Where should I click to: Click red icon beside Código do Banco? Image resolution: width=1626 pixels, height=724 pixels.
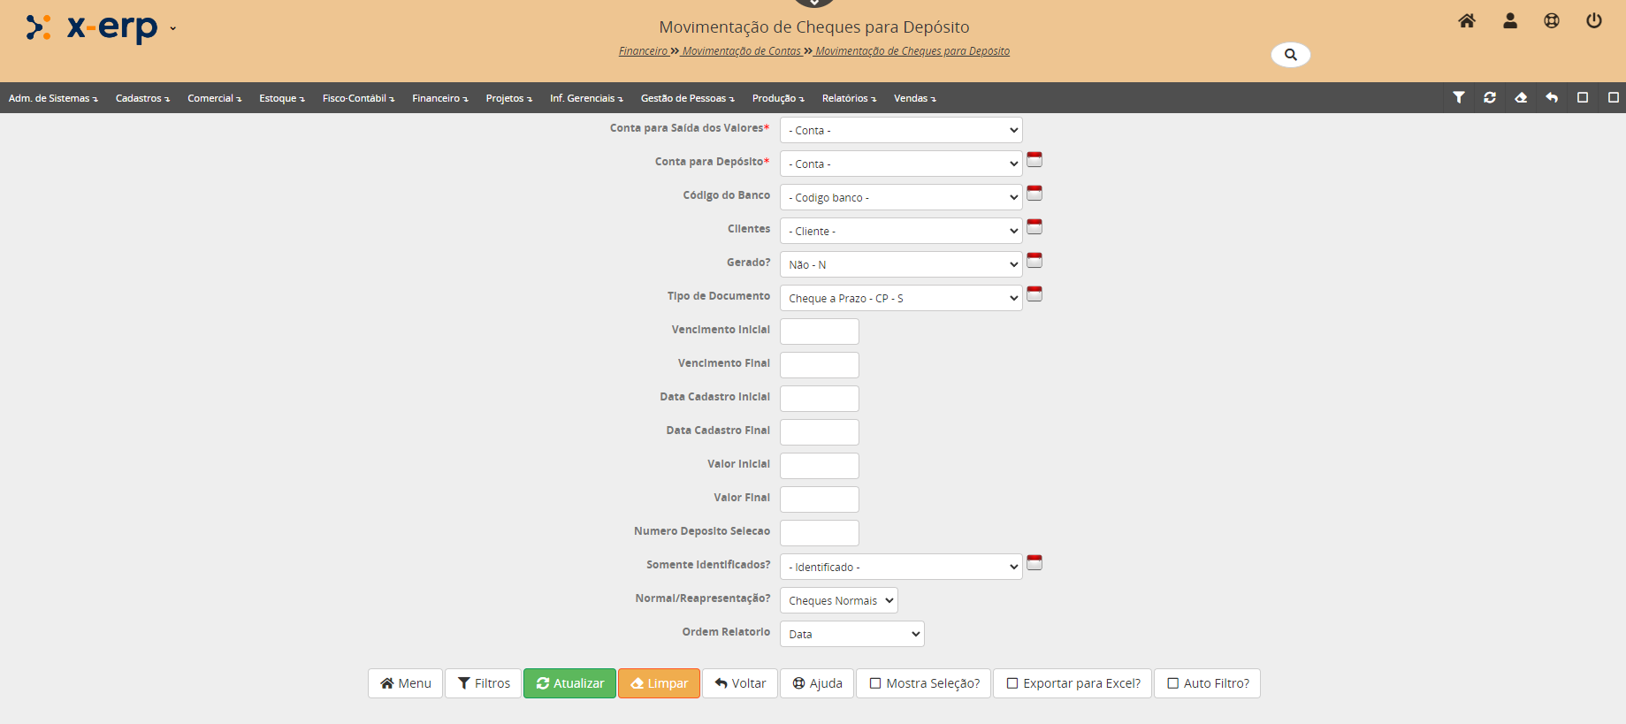coord(1034,194)
